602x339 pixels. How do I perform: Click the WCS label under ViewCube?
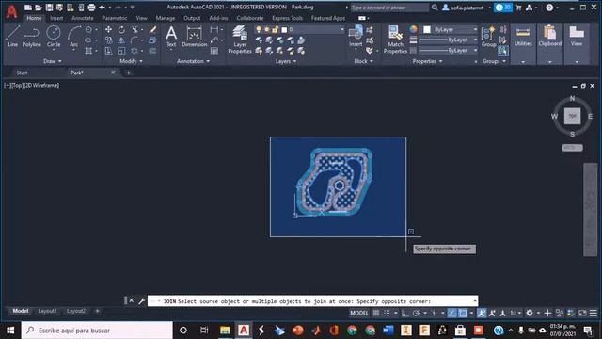pos(572,148)
